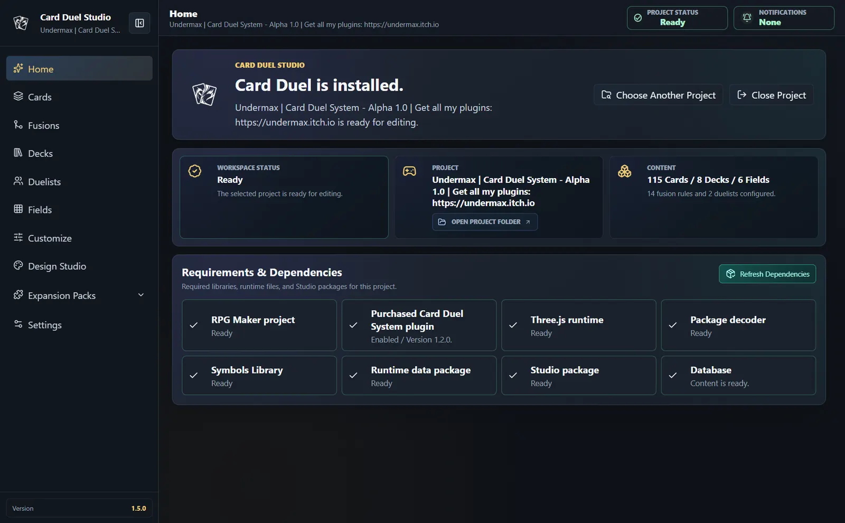
Task: Click Open Project Folder
Action: tap(485, 222)
